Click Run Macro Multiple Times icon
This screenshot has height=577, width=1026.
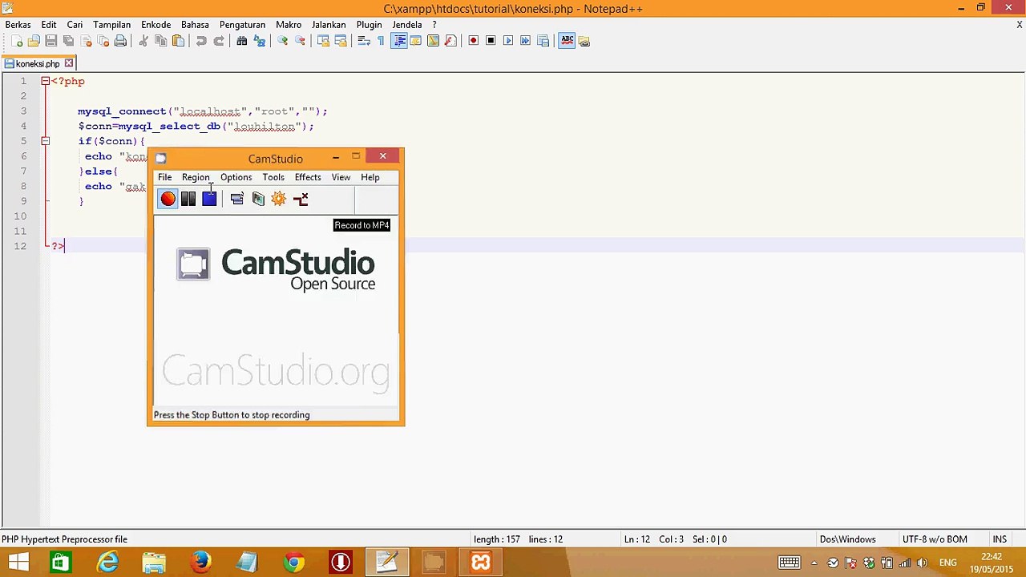tap(525, 41)
